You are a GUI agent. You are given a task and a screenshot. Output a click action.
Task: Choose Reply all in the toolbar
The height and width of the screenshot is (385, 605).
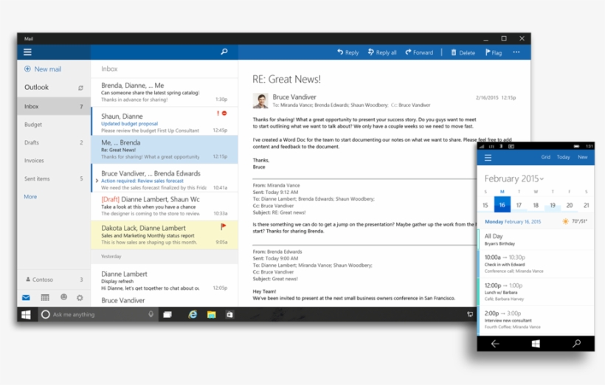click(382, 52)
